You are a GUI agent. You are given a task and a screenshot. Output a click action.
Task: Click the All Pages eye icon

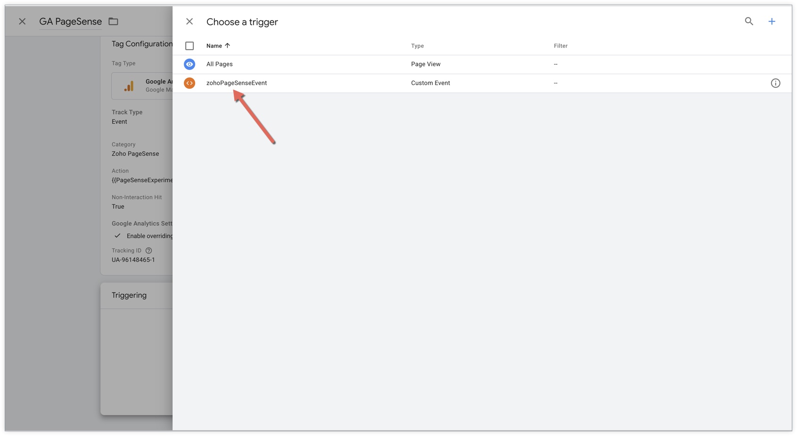pyautogui.click(x=189, y=64)
